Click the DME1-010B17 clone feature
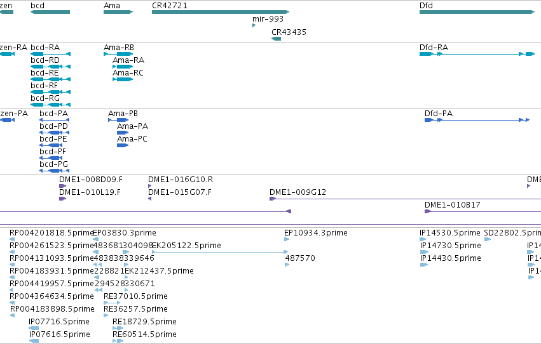This screenshot has height=344, width=541. pyautogui.click(x=483, y=211)
